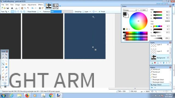The image size is (175, 98).
Task: Click the Hex value field 383838
Action: 167,21
